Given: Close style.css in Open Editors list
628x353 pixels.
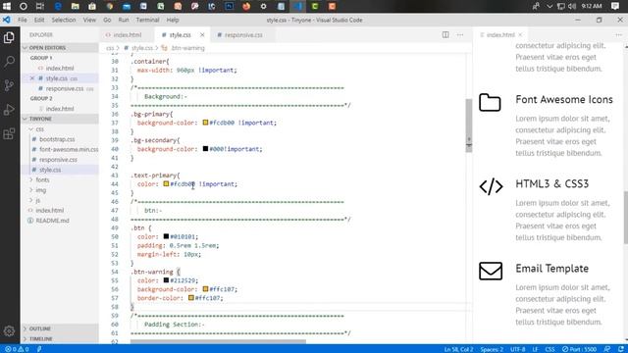Looking at the screenshot, I should (x=32, y=78).
